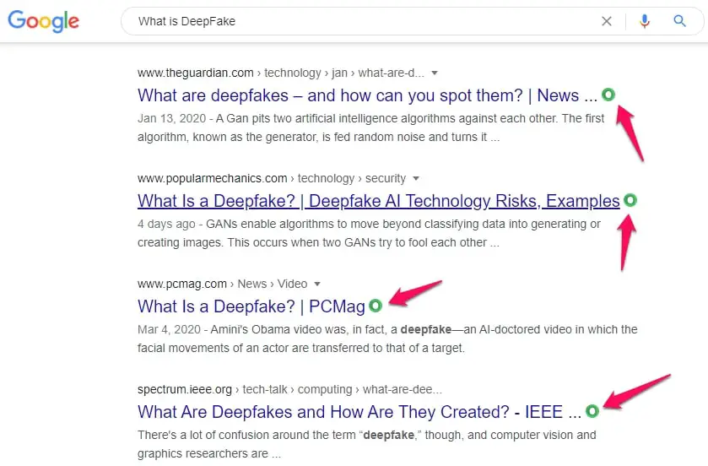Click snippet starting 'There's a lot of confusion'
This screenshot has width=708, height=466.
point(366,444)
